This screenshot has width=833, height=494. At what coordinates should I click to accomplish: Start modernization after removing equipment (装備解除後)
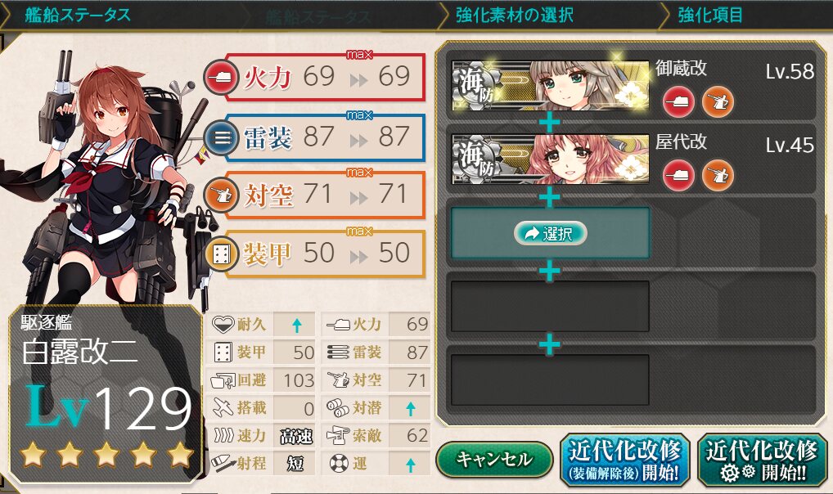[625, 460]
